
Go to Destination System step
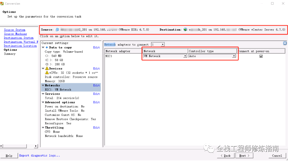click(18, 38)
